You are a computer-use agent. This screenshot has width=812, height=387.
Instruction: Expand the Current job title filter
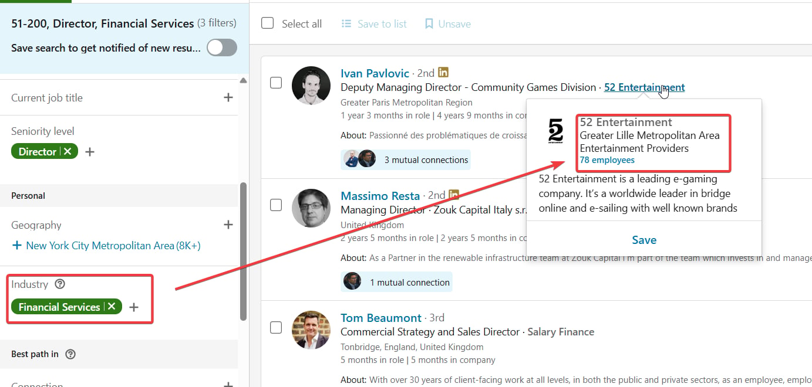coord(228,97)
